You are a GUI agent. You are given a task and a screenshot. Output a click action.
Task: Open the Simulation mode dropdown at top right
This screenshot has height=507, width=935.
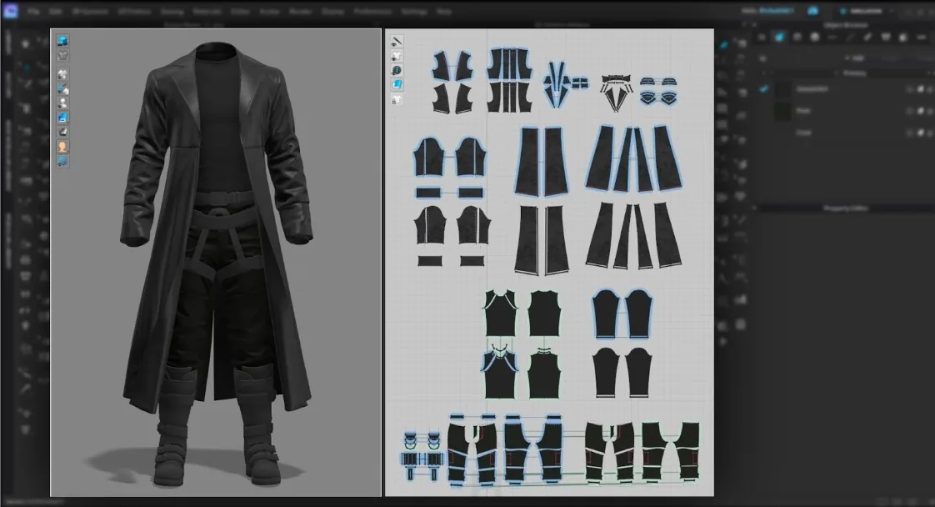[x=866, y=12]
